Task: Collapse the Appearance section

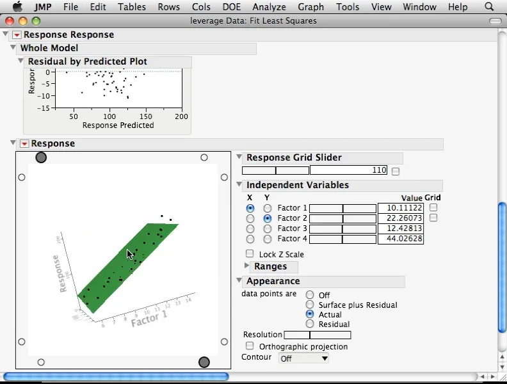Action: tap(239, 280)
